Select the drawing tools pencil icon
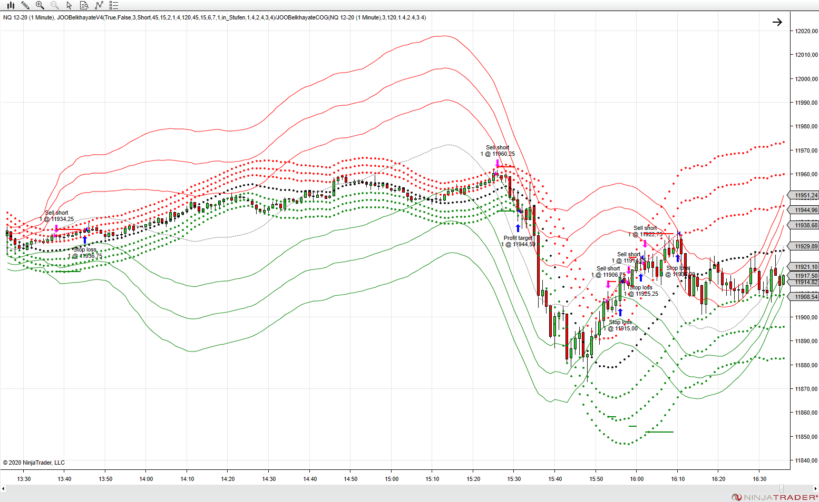Screen dimensions: 819x502 coord(25,5)
